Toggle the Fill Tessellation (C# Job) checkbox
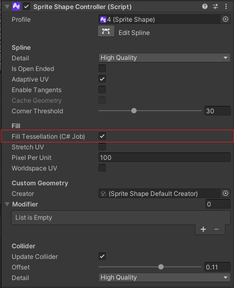Viewport: 234px width, 288px height. (102, 136)
